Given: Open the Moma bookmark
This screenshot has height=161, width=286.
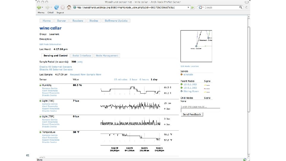Looking at the screenshot, I should pos(41,13).
